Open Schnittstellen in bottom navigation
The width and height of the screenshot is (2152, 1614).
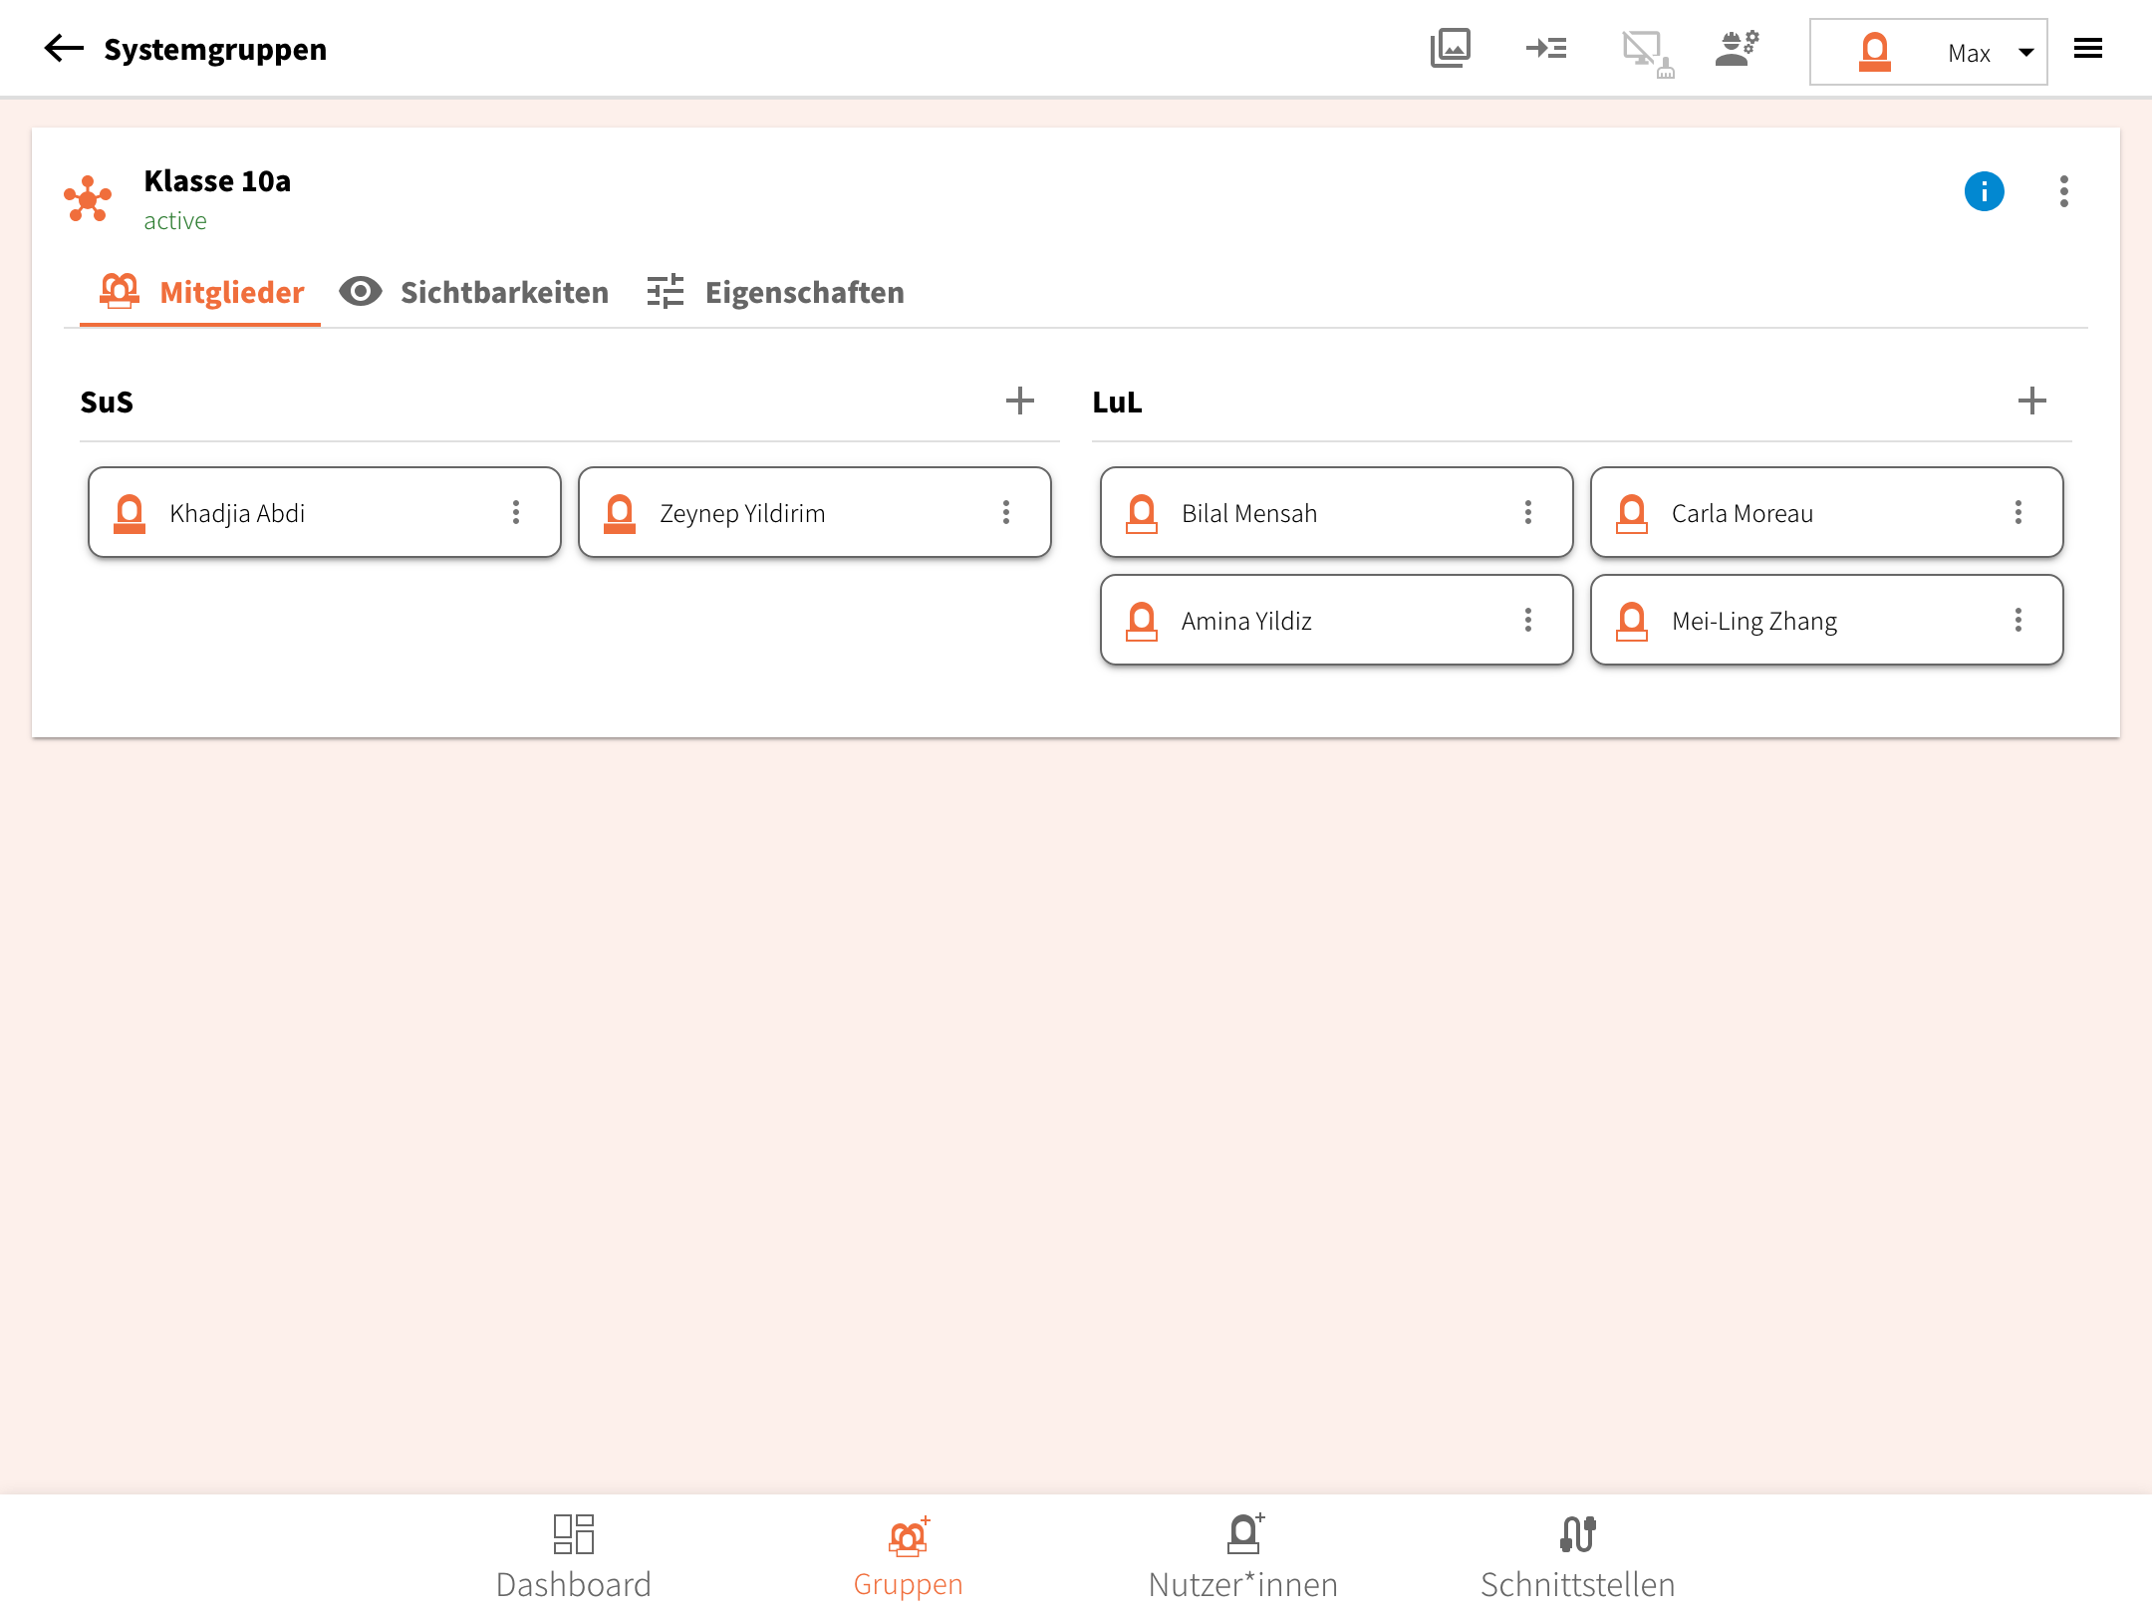pos(1577,1556)
